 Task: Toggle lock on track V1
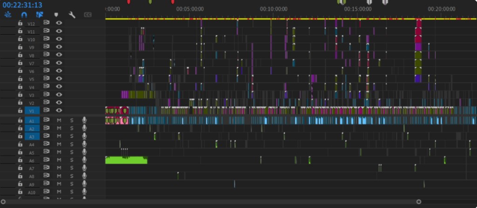point(20,110)
